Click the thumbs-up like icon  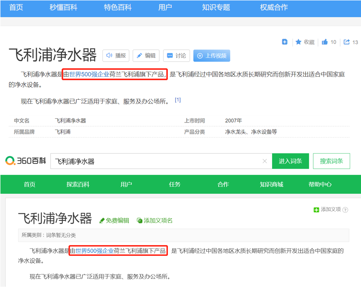coord(325,42)
